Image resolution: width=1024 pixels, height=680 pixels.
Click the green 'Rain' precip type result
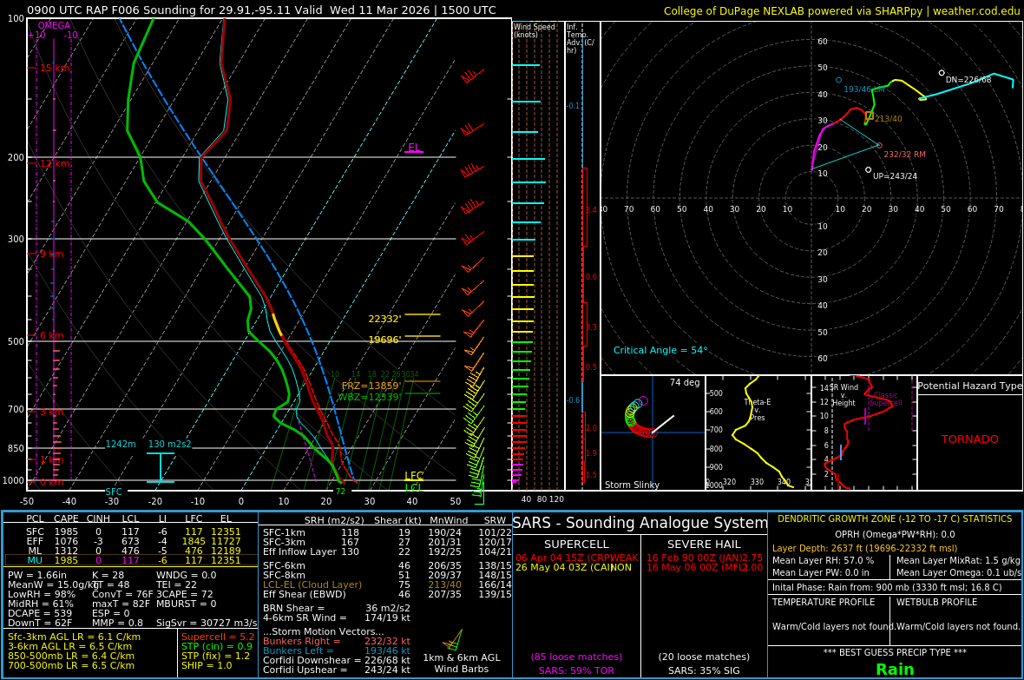[x=895, y=670]
